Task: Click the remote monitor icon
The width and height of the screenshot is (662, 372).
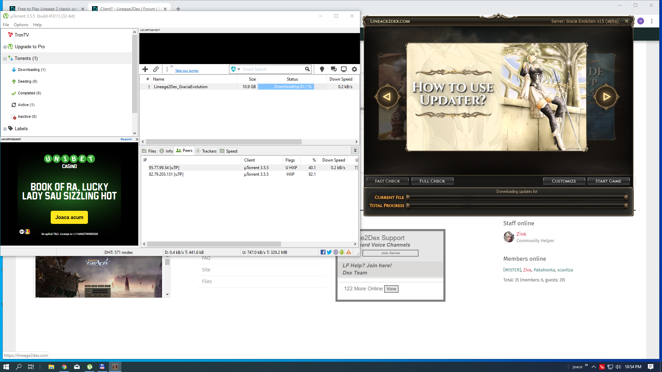Action: coord(344,69)
